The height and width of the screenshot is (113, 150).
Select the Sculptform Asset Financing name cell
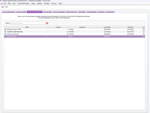[x=27, y=32]
